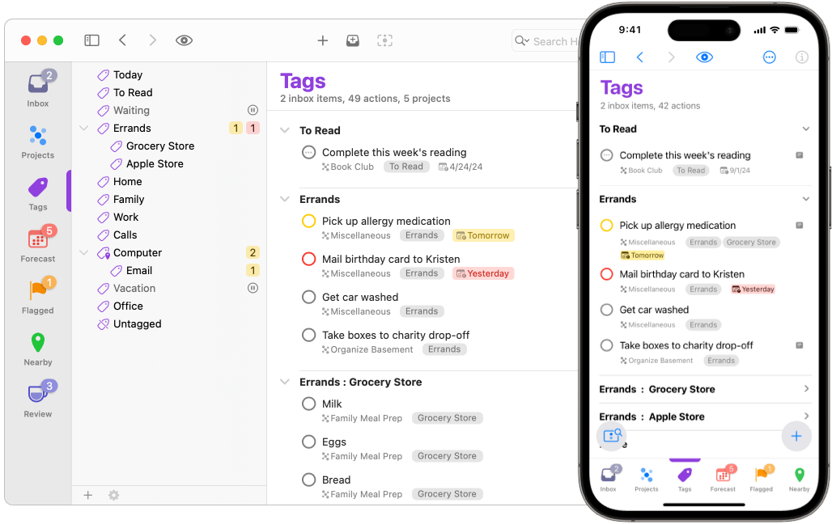
Task: Click To Read tag pill on Mac
Action: pyautogui.click(x=406, y=167)
